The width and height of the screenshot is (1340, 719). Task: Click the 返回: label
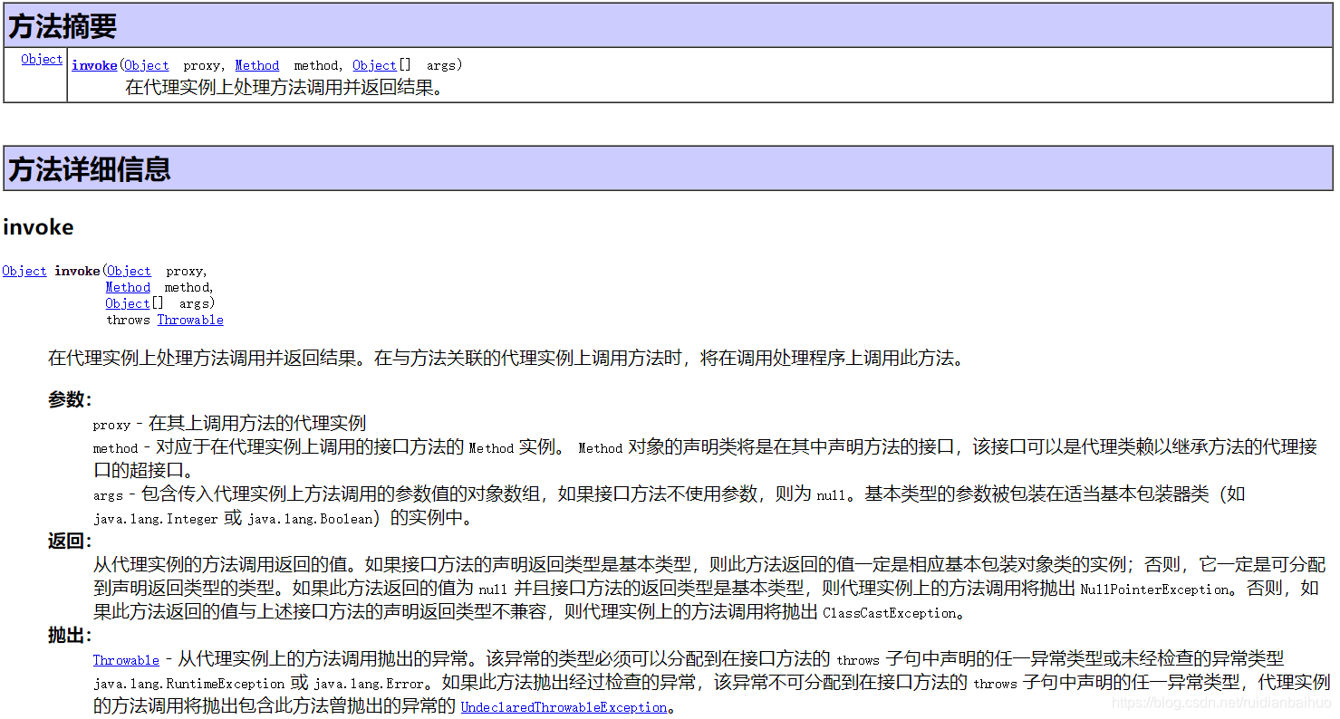pyautogui.click(x=70, y=542)
